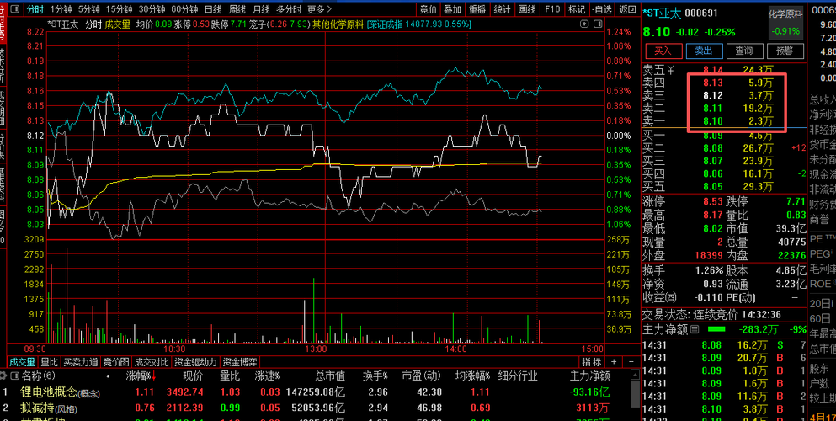Click the 主力净额 column header
836x421 pixels.
pos(589,376)
